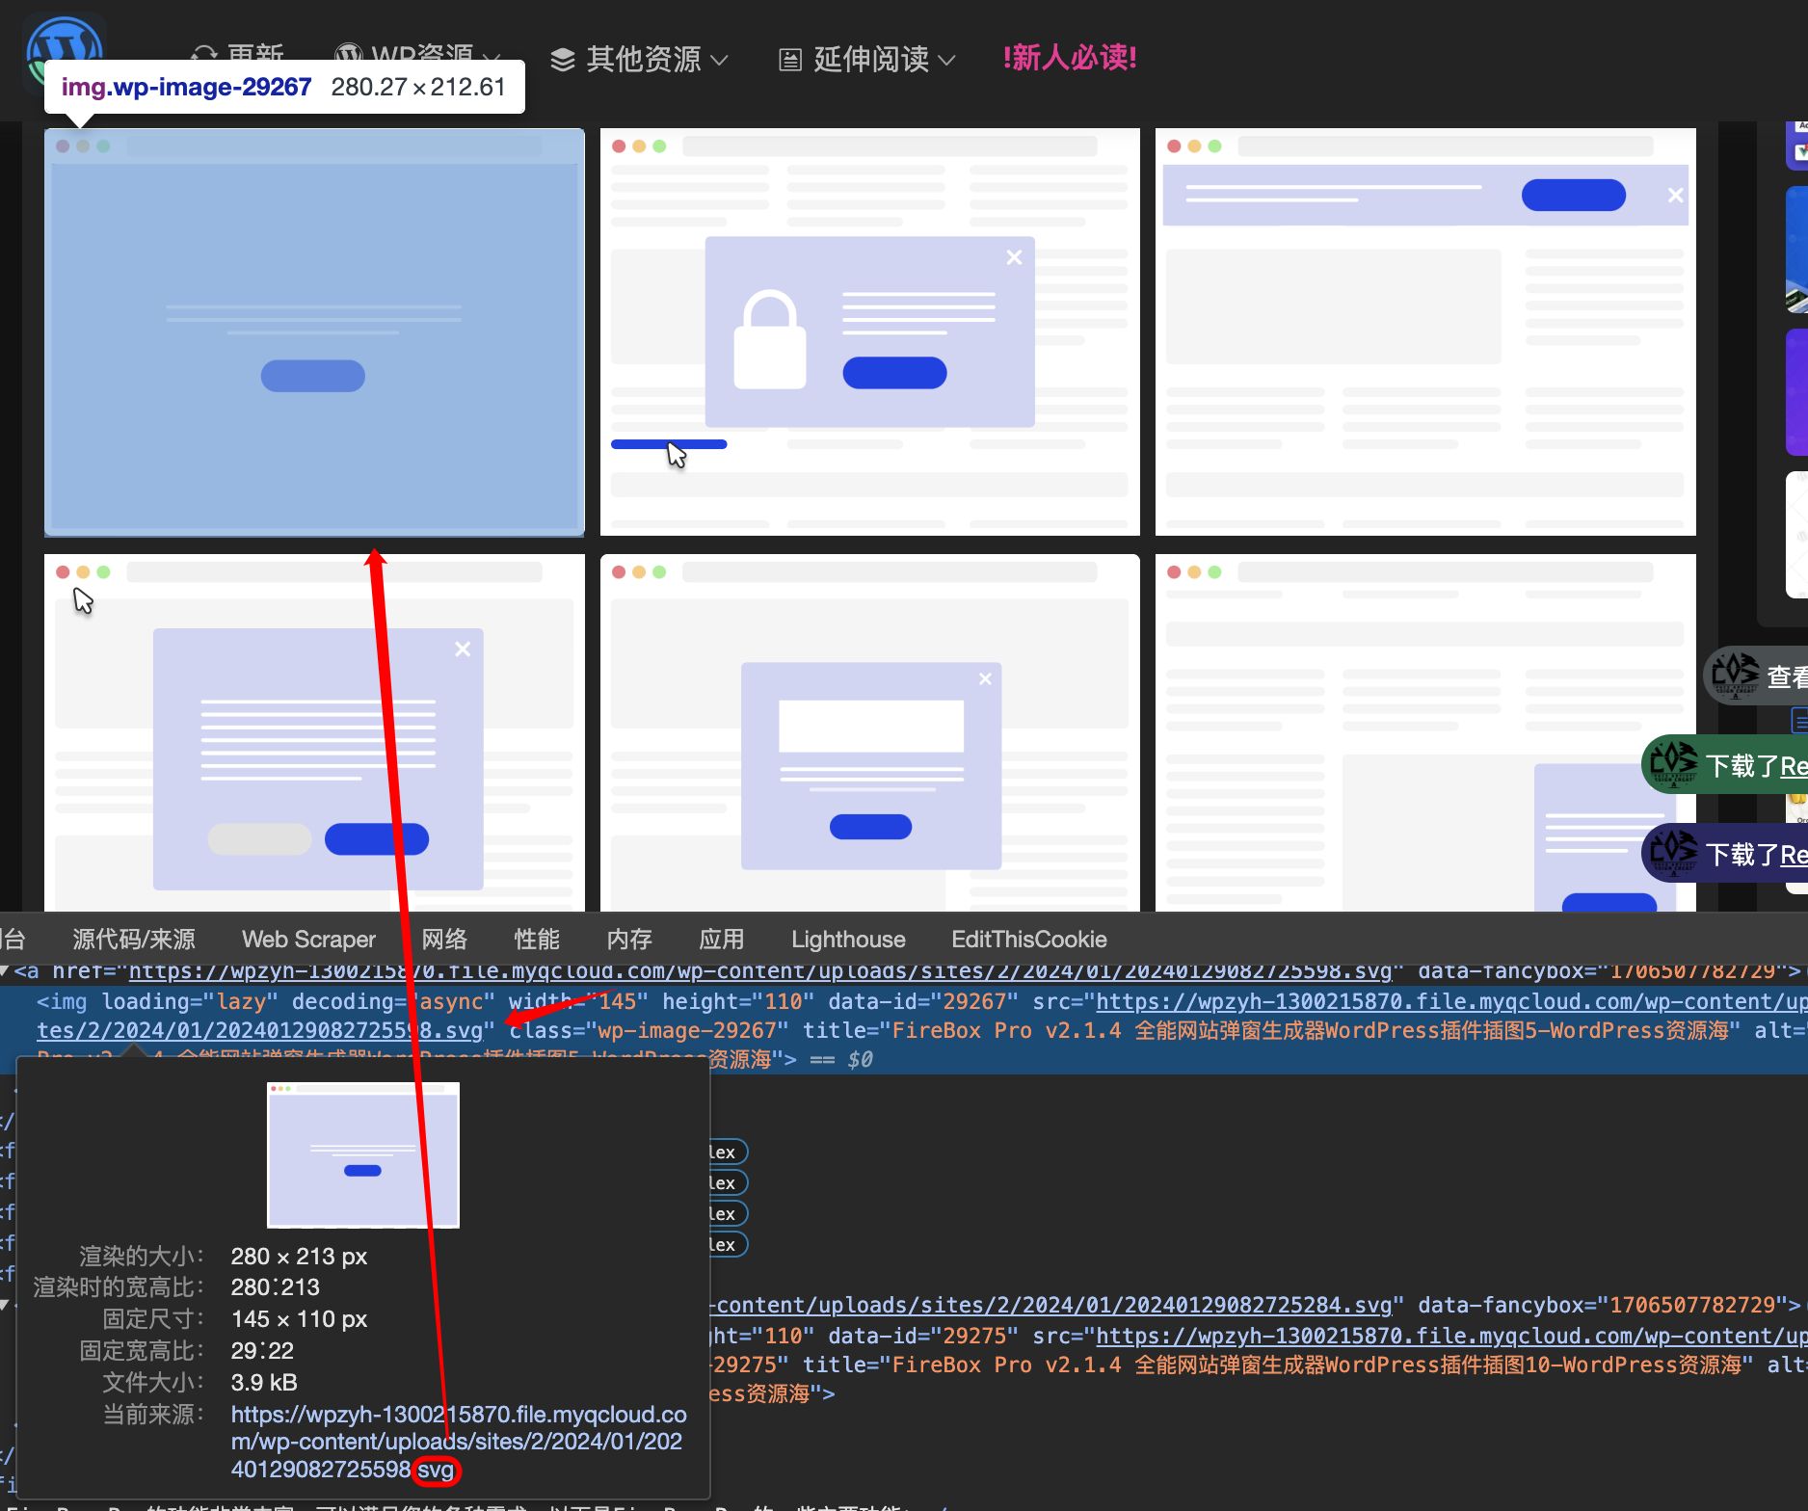Click the 其他资源 layers icon
This screenshot has height=1511, width=1808.
(x=563, y=60)
